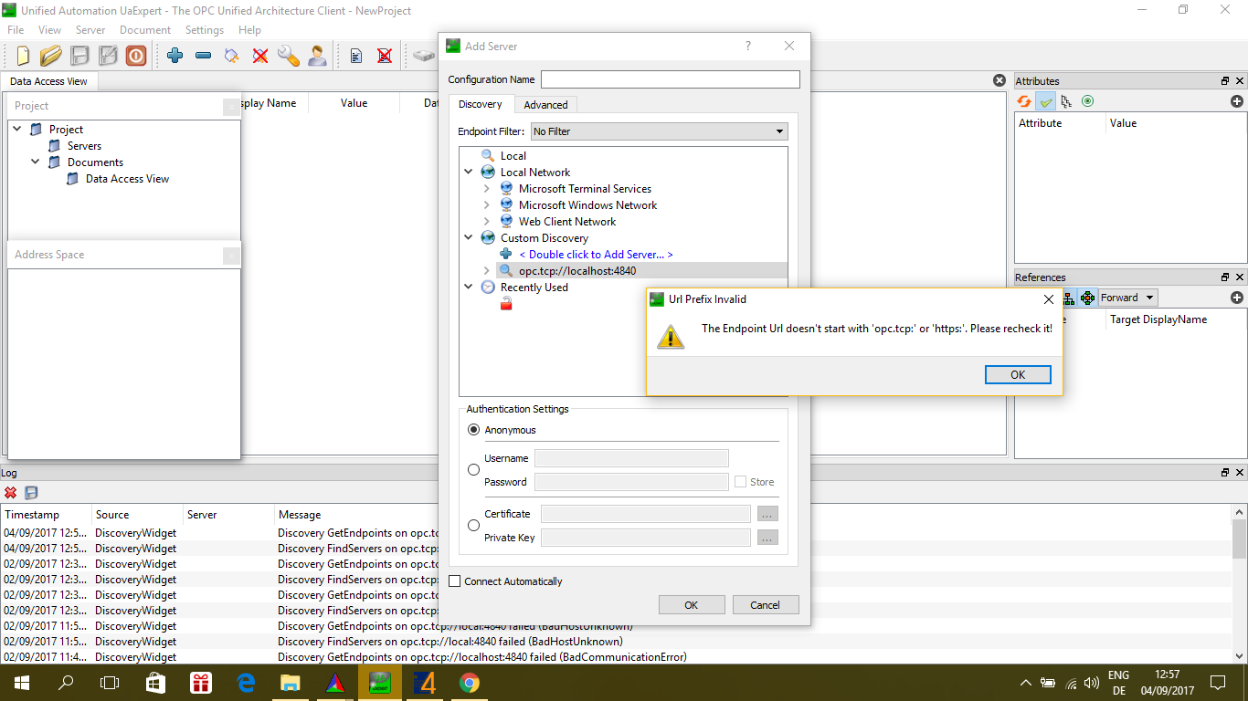Click the Save Project As icon

point(108,56)
